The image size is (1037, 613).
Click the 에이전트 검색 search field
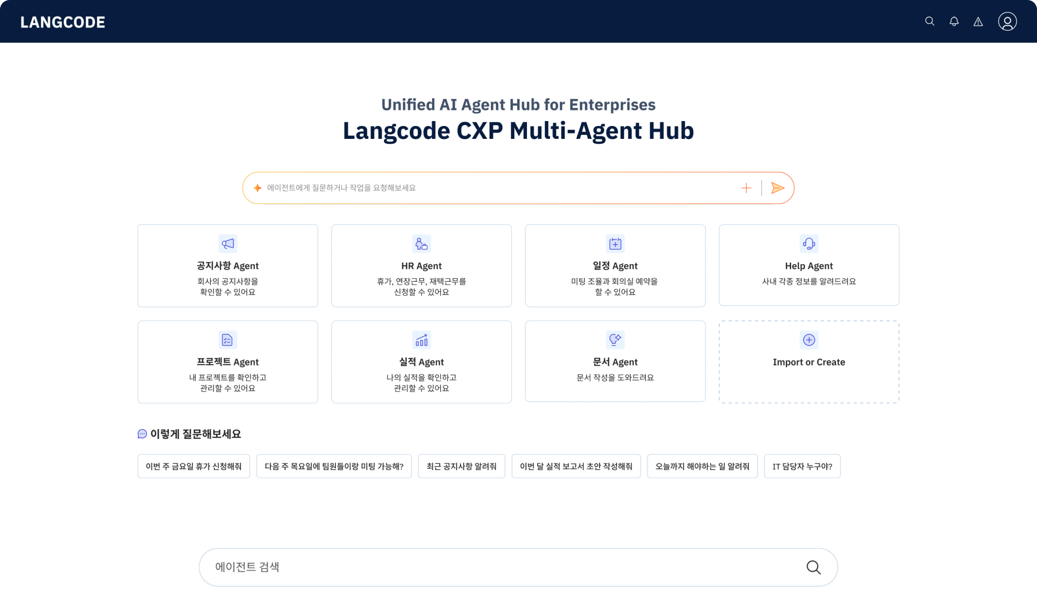(518, 568)
